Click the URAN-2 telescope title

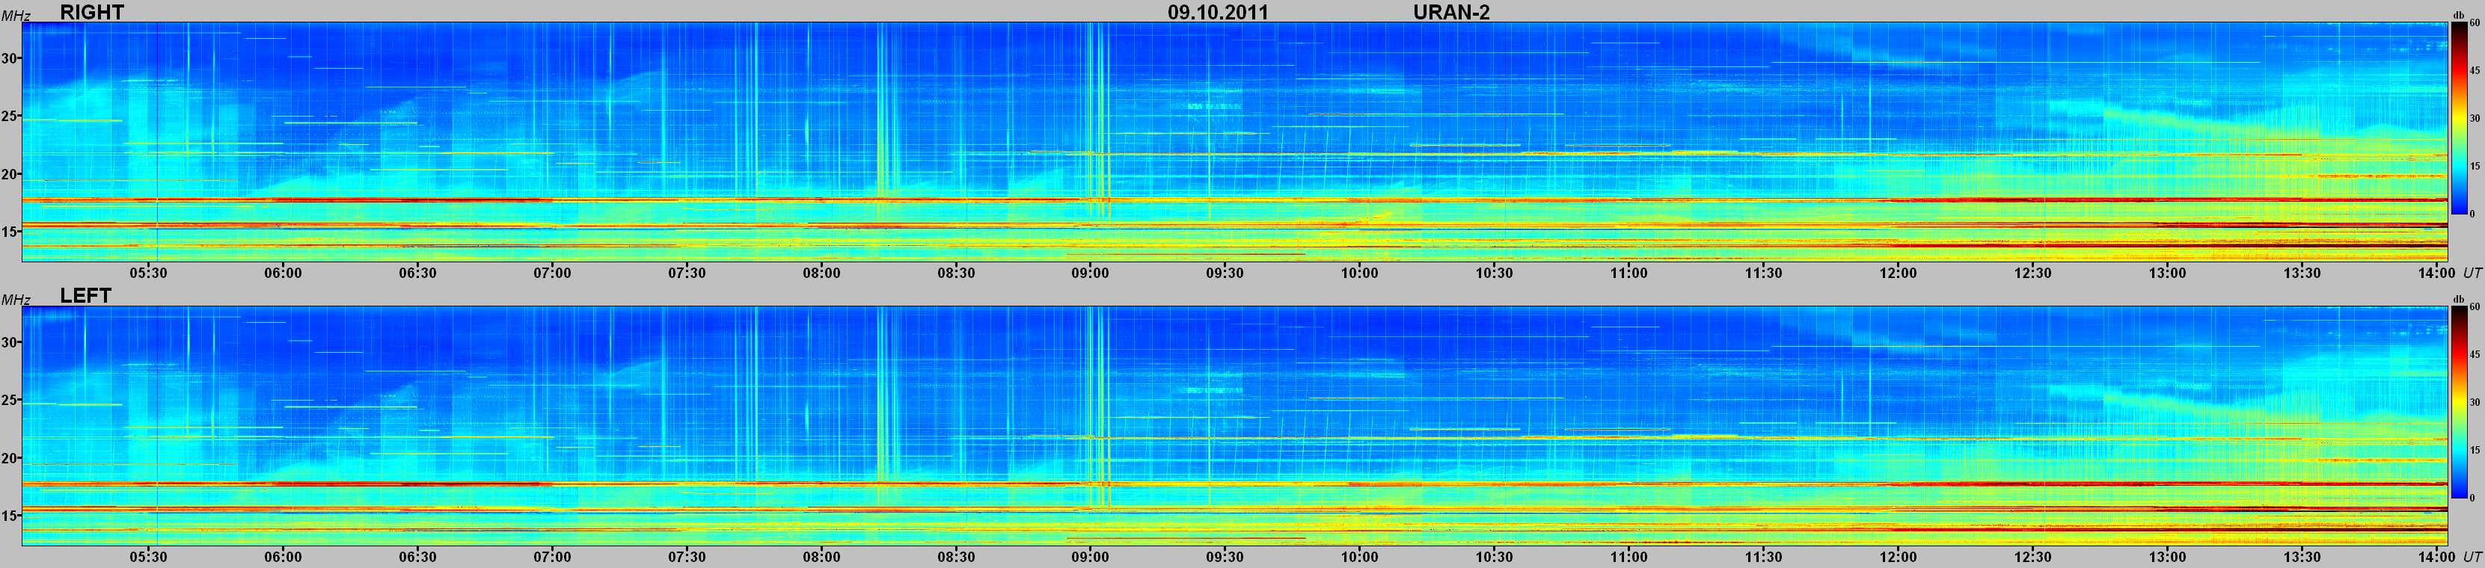[x=1451, y=11]
